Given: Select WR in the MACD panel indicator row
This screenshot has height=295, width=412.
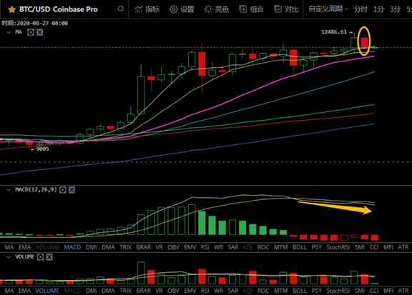Looking at the screenshot, I should (x=219, y=247).
